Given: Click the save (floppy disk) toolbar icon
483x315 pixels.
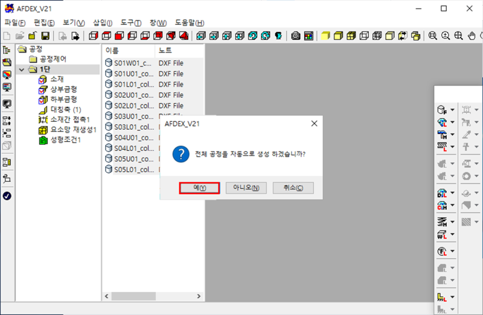Looking at the screenshot, I should coord(45,36).
